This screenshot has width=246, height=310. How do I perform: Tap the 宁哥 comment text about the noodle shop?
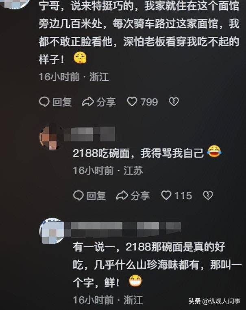click(x=139, y=33)
